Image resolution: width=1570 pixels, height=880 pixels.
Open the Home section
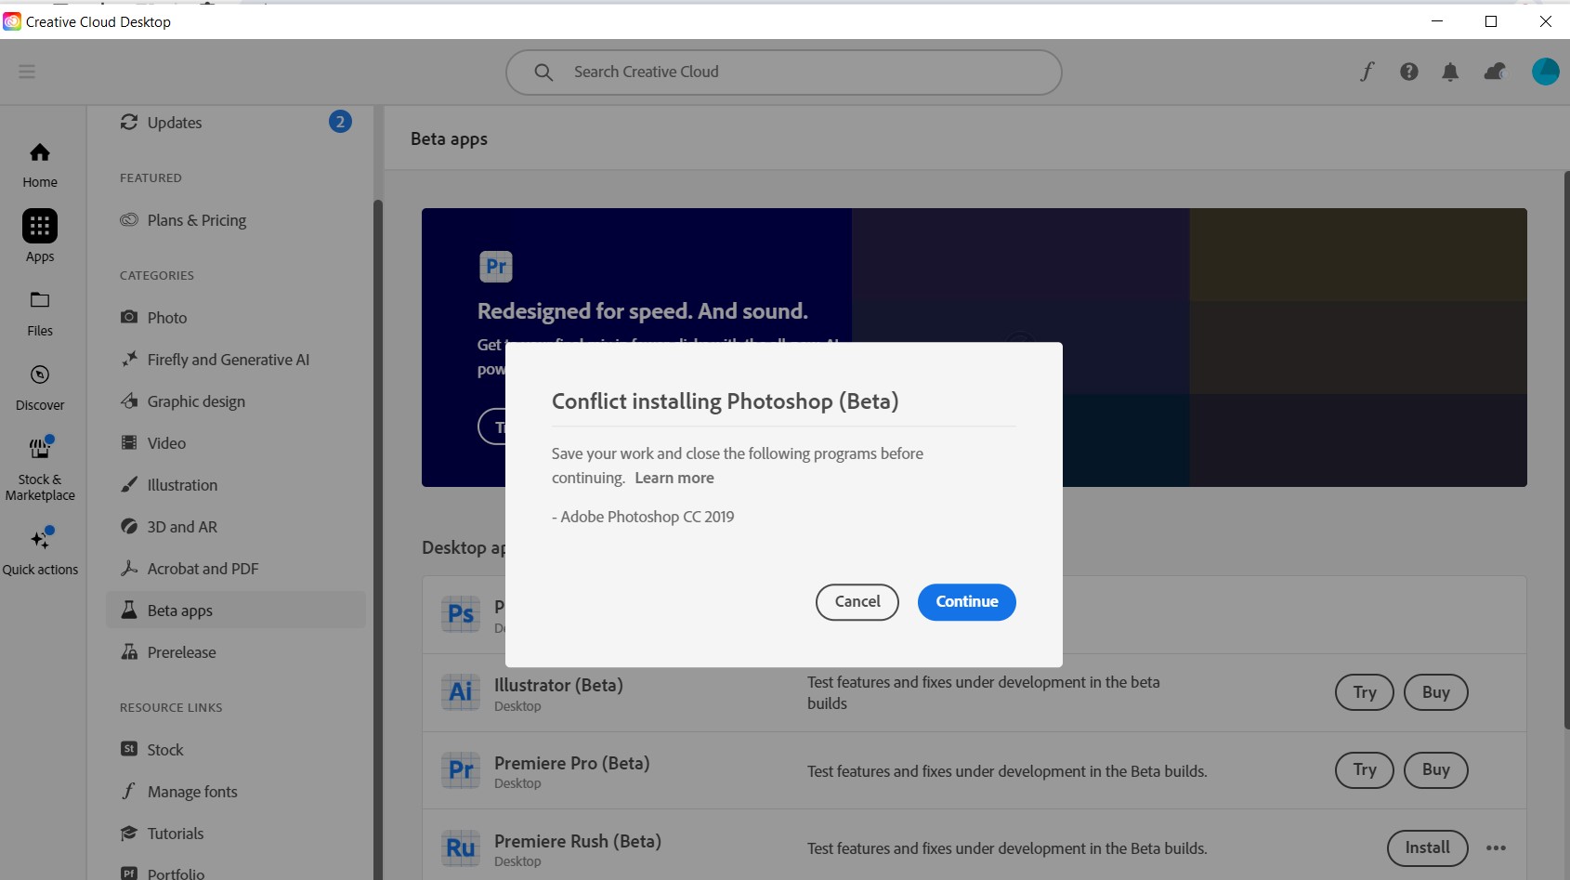click(x=40, y=164)
